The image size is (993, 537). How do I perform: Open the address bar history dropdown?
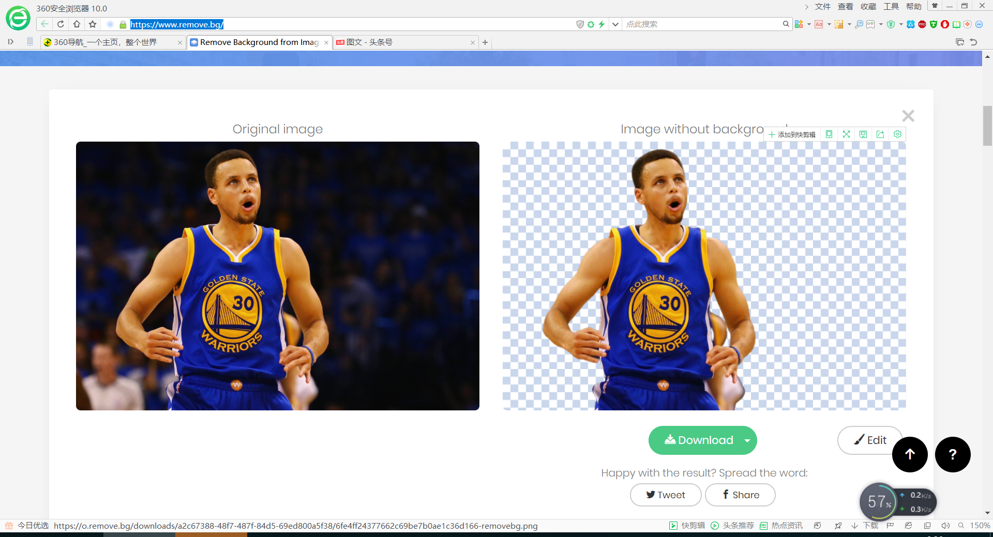(615, 24)
